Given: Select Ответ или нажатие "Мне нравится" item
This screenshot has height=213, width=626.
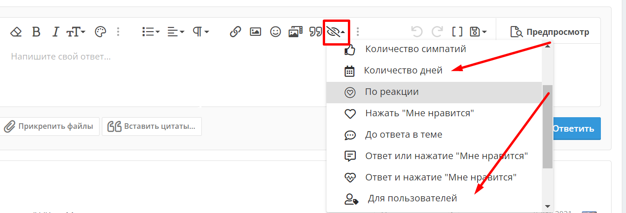Looking at the screenshot, I should [x=434, y=156].
